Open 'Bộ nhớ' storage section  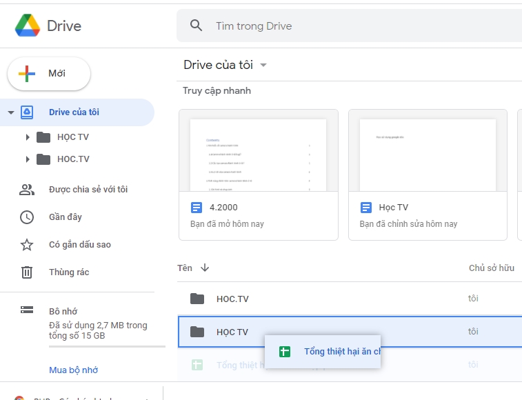tap(63, 312)
